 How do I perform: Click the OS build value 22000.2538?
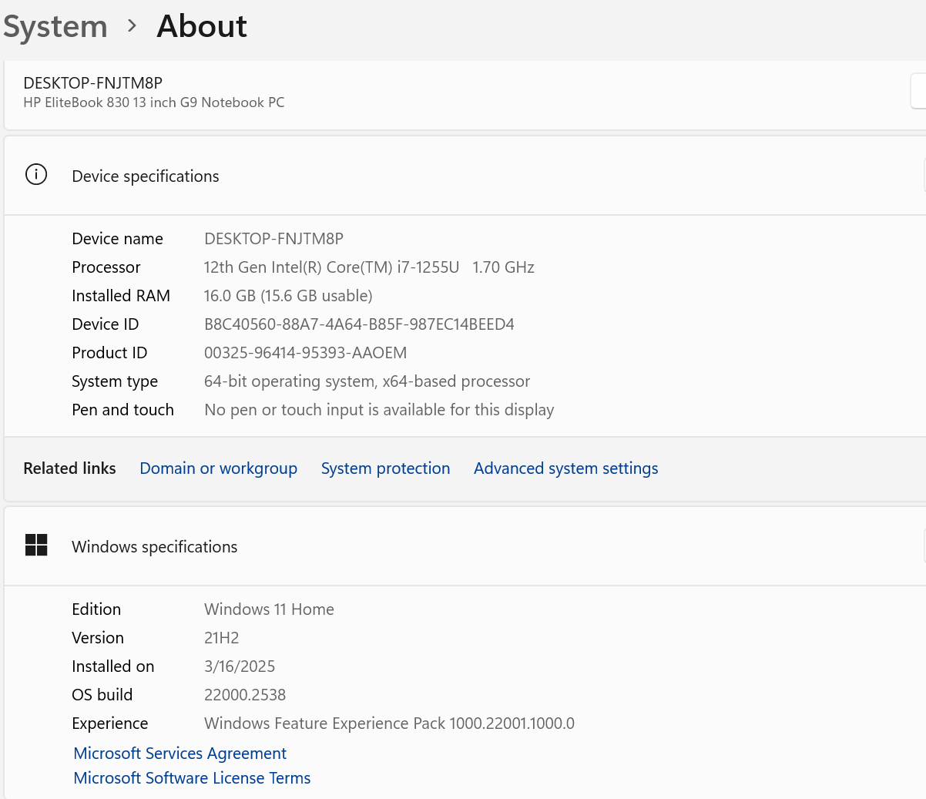[x=245, y=695]
